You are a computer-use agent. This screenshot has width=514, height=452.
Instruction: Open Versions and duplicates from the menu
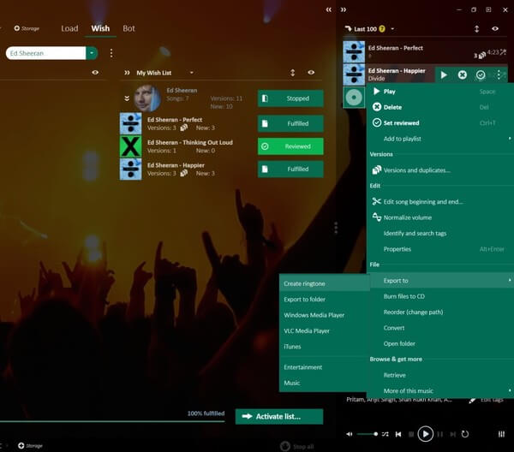[440, 170]
